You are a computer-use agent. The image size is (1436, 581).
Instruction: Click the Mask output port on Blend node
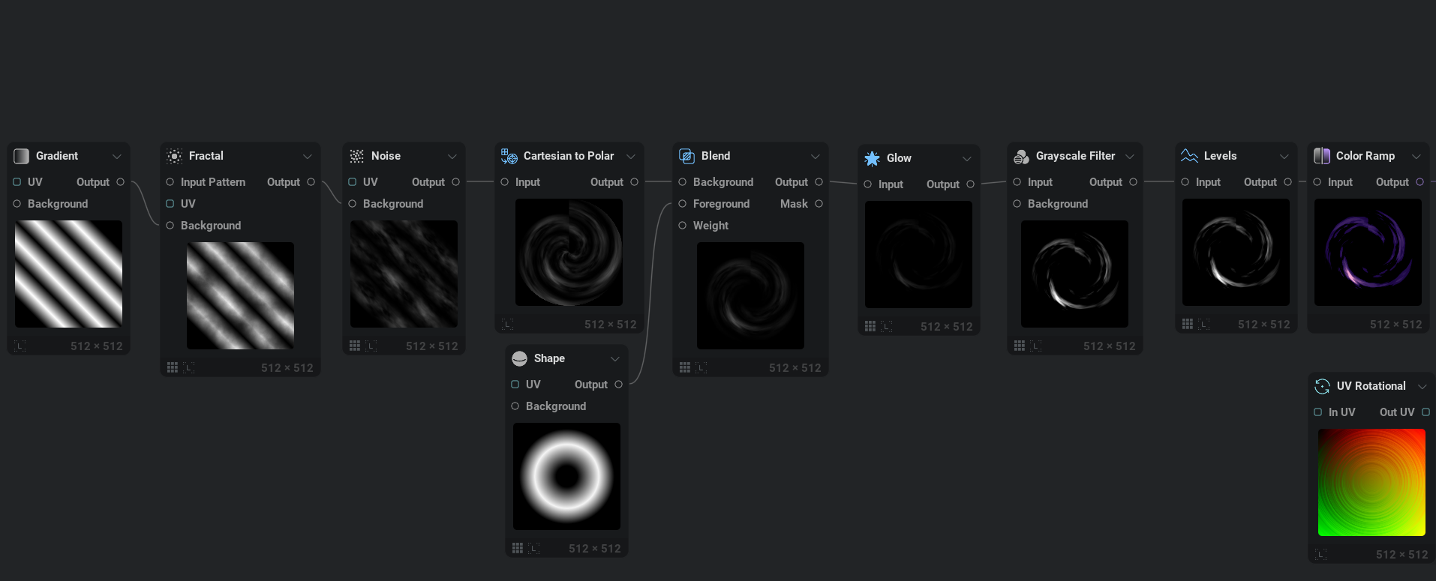pos(819,204)
